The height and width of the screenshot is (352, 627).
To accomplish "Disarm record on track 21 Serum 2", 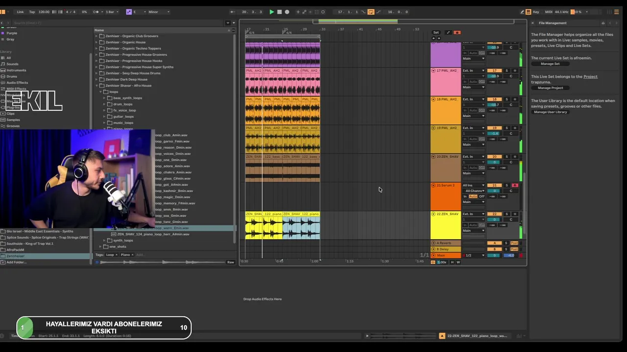I will pyautogui.click(x=515, y=186).
